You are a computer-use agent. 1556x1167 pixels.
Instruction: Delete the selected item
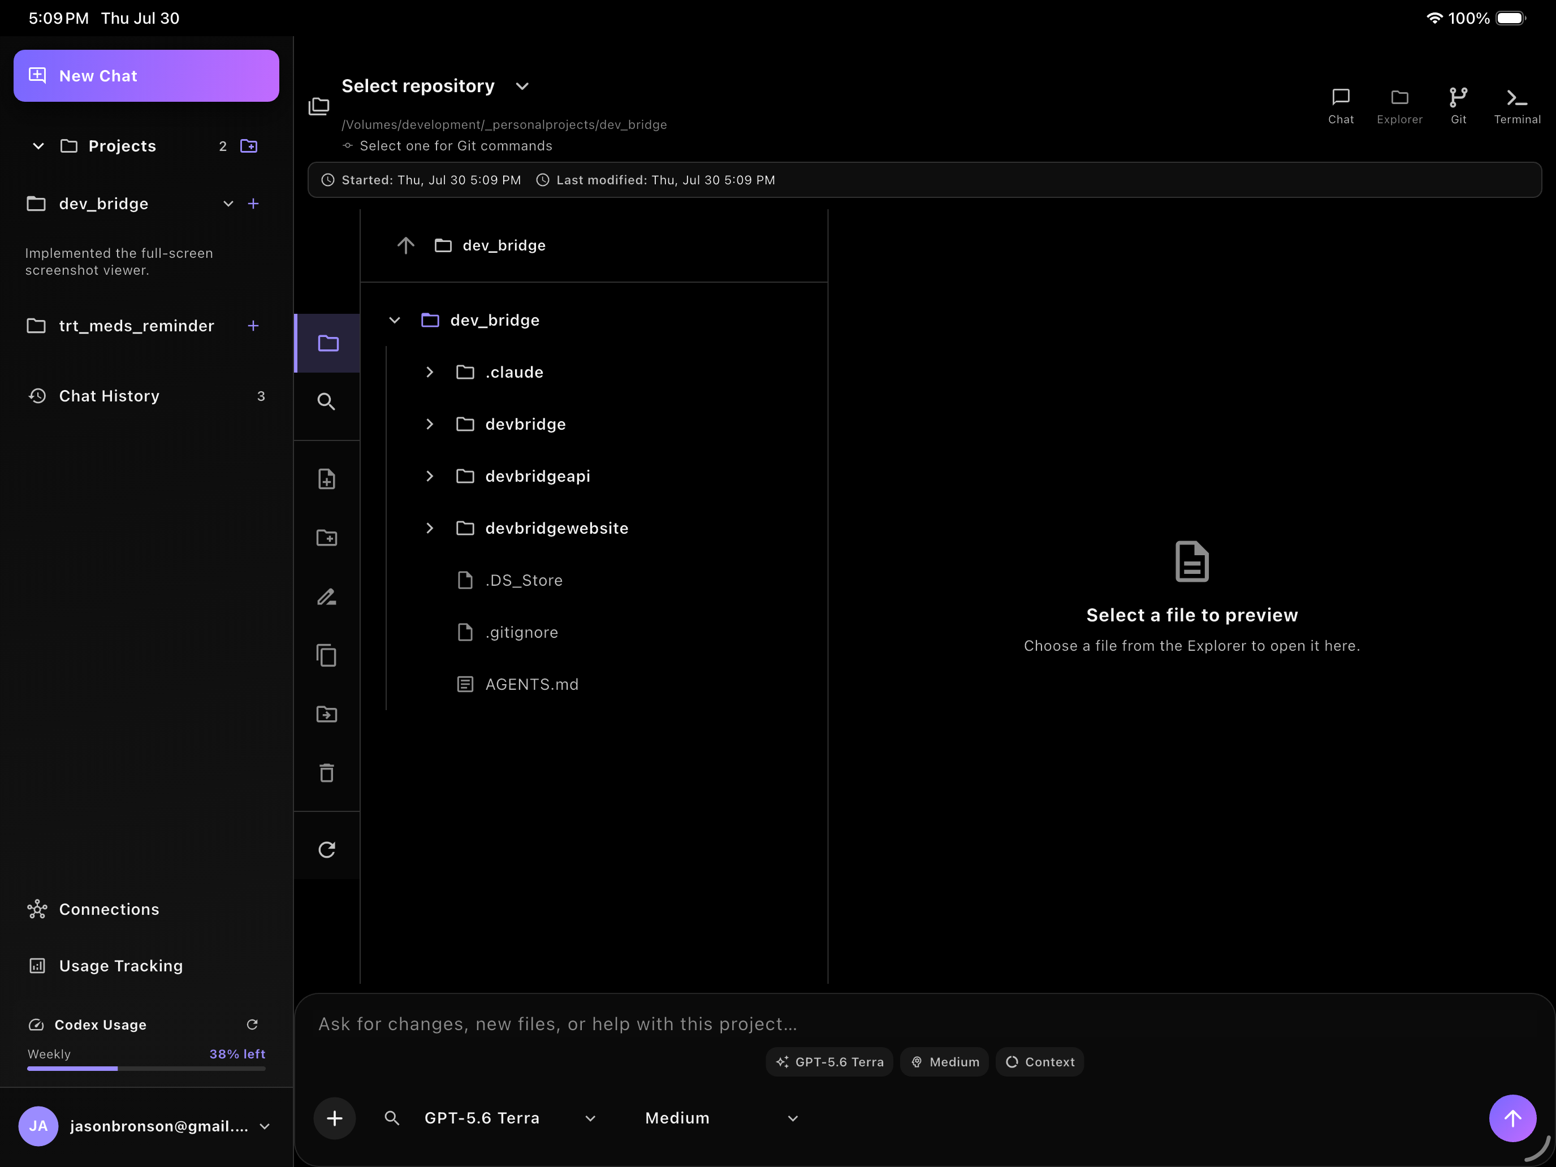pyautogui.click(x=326, y=773)
